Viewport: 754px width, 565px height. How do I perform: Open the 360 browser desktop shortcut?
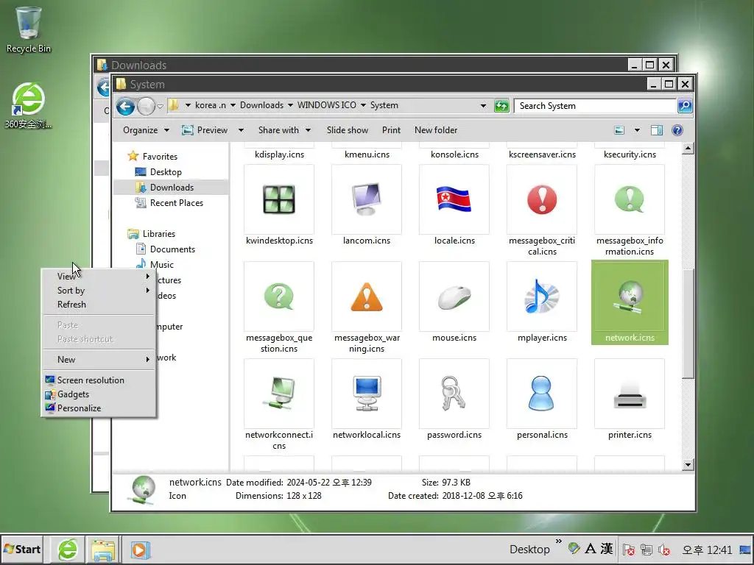(29, 106)
